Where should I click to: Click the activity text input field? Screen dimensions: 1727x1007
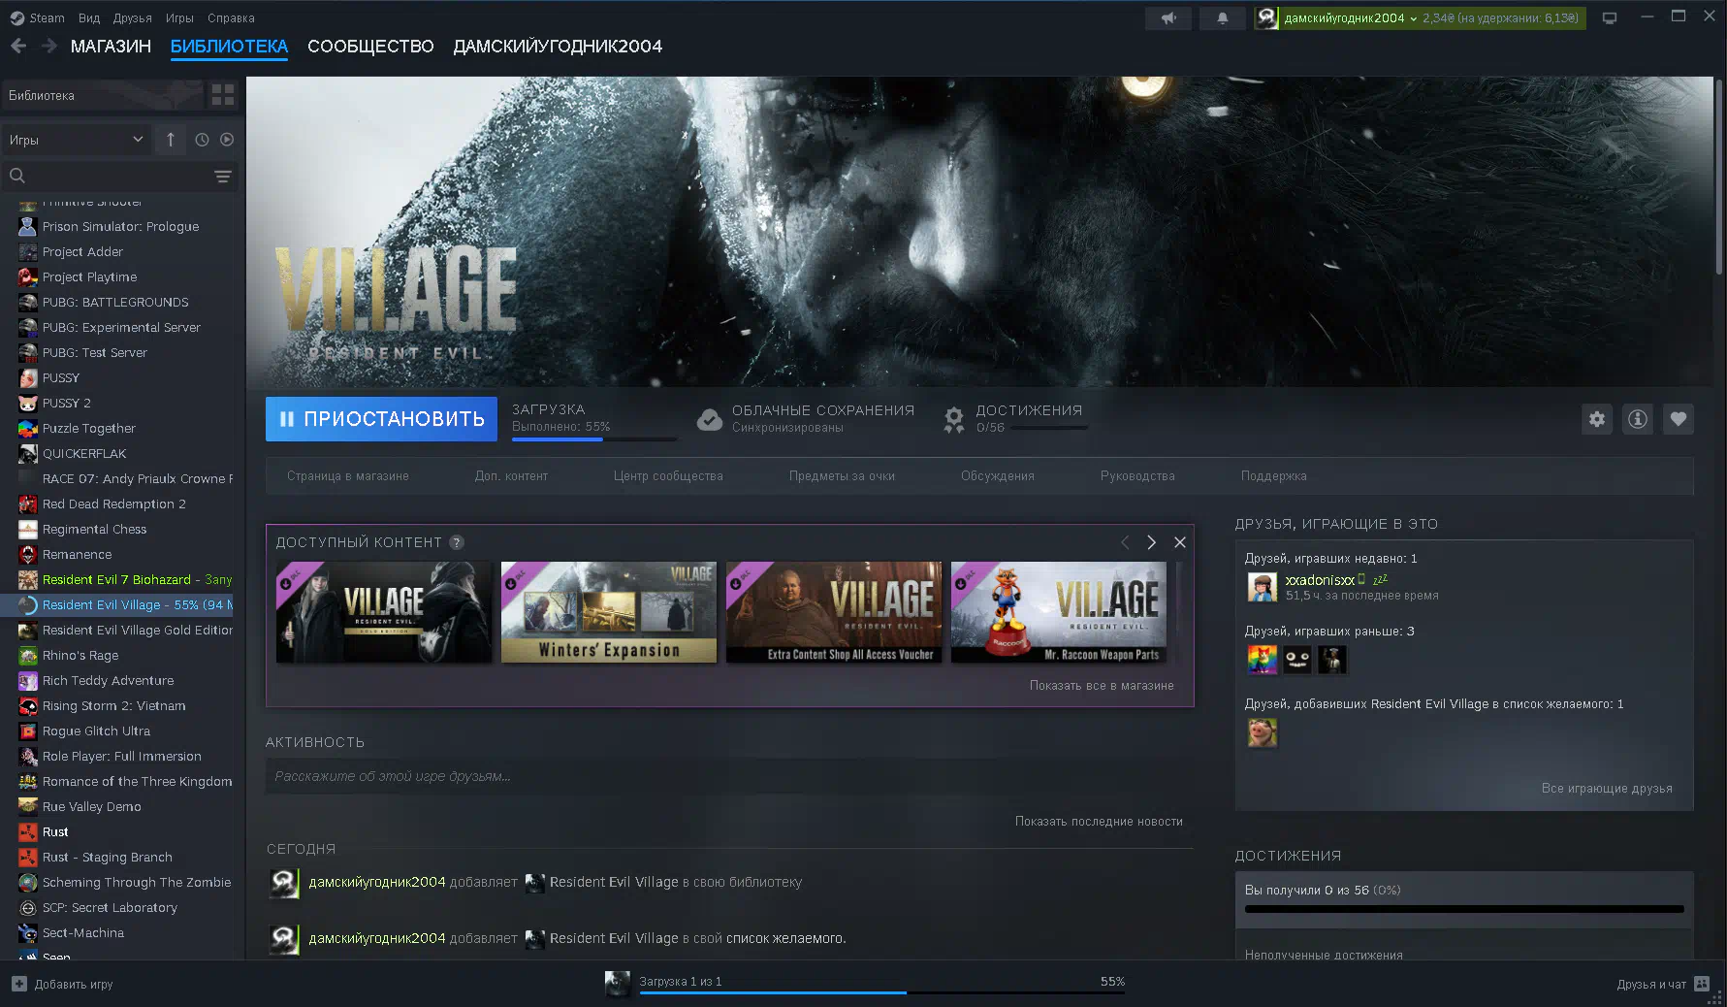pyautogui.click(x=729, y=776)
